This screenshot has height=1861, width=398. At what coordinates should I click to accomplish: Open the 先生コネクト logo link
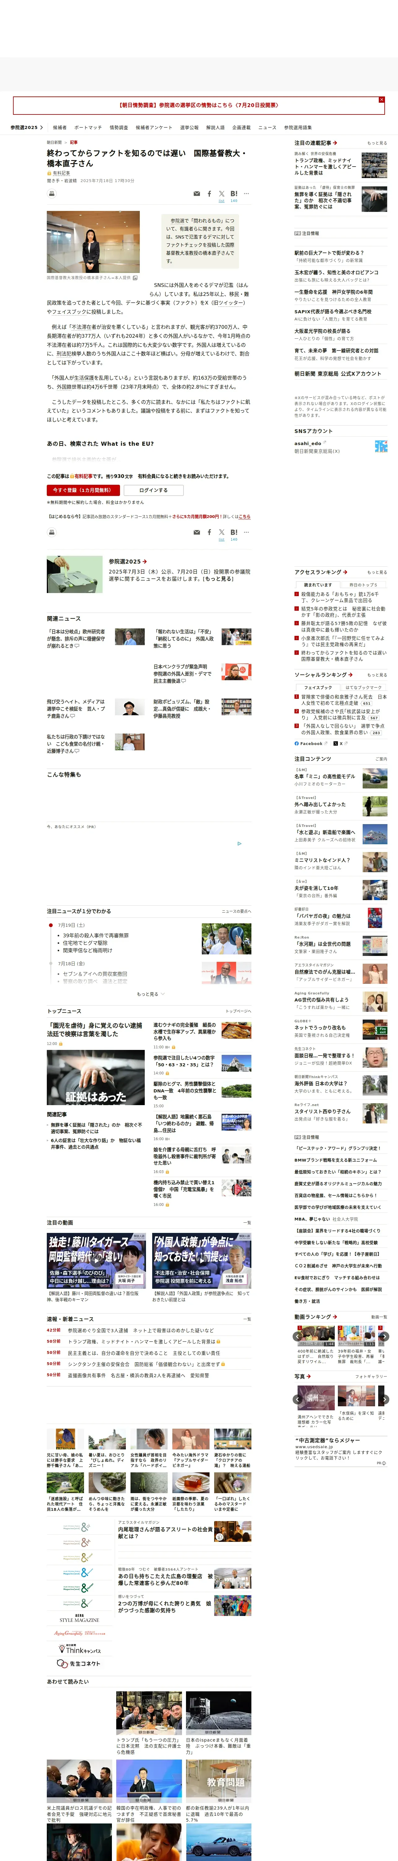pyautogui.click(x=79, y=1663)
